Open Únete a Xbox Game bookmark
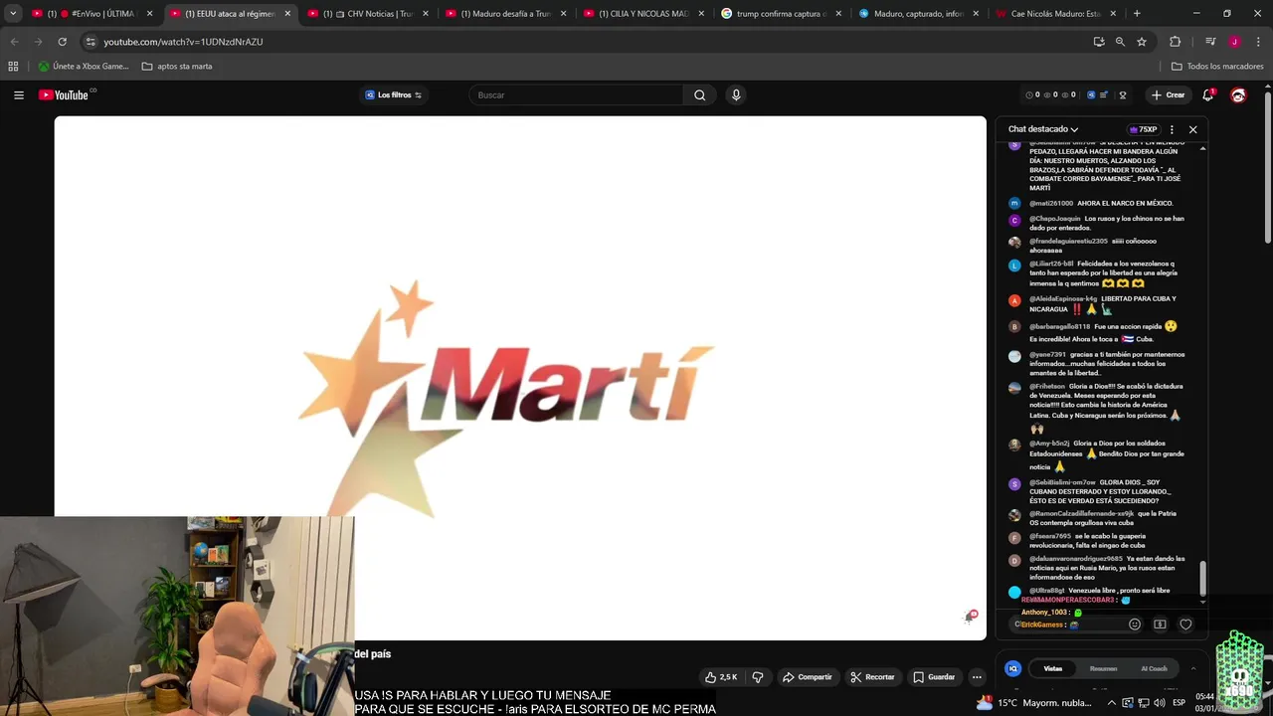1273x716 pixels. tap(83, 67)
